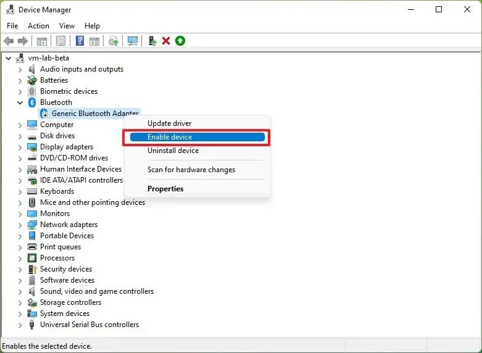Click the gear Update driver software icon

(x=114, y=41)
